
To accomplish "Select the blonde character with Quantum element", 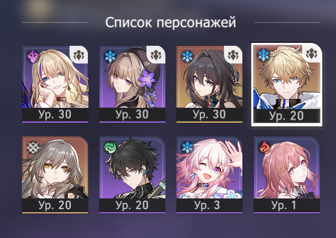I will [55, 84].
